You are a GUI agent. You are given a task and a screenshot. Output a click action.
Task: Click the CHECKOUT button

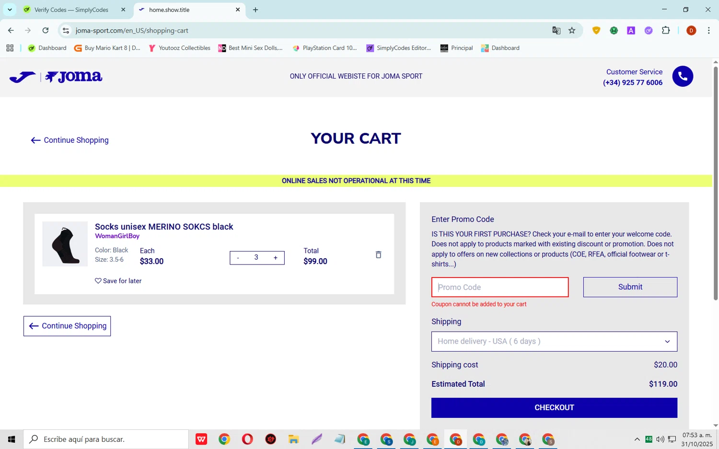pyautogui.click(x=554, y=408)
